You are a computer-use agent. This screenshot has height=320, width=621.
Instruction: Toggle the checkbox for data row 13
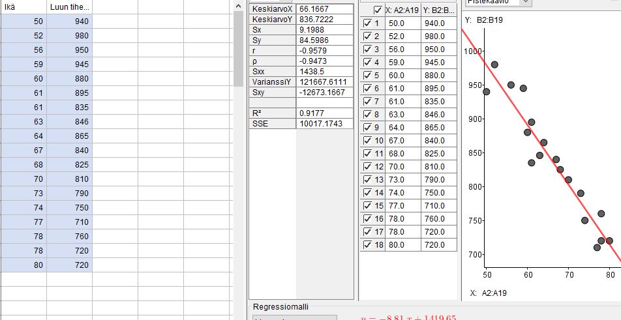point(367,180)
